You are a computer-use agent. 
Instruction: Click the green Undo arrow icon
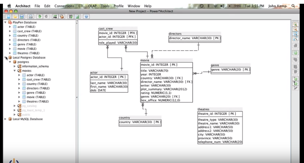tap(40, 17)
